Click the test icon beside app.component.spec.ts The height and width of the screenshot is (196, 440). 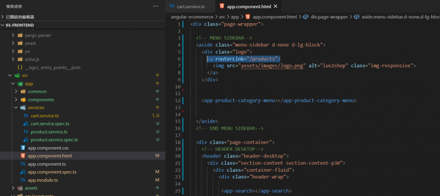coord(23,172)
